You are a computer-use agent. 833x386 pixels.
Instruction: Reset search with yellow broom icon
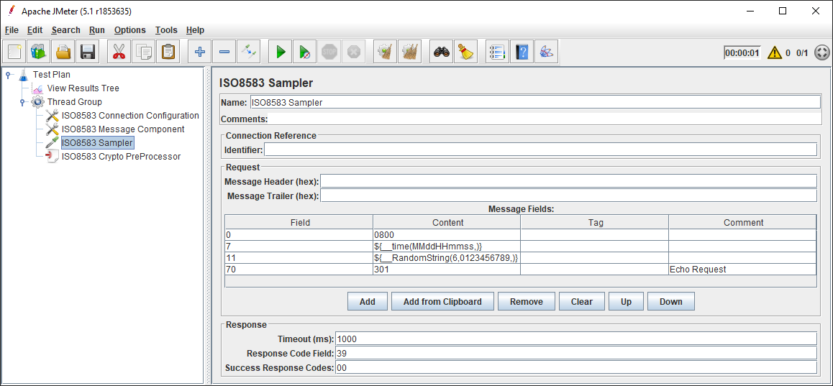click(x=466, y=52)
